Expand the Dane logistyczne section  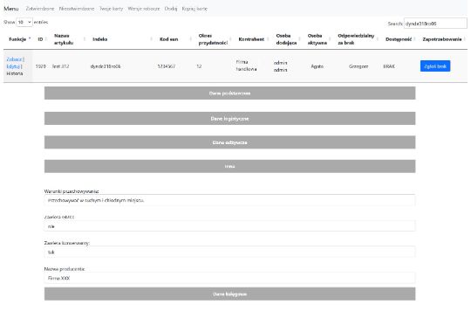229,119
